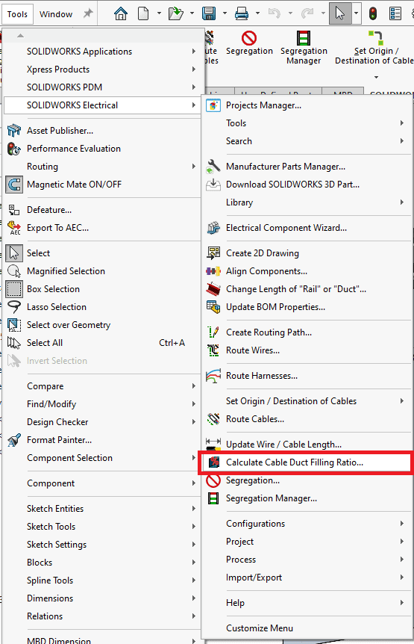Choose Download SOLIDWORKS 3D Part

click(x=307, y=185)
